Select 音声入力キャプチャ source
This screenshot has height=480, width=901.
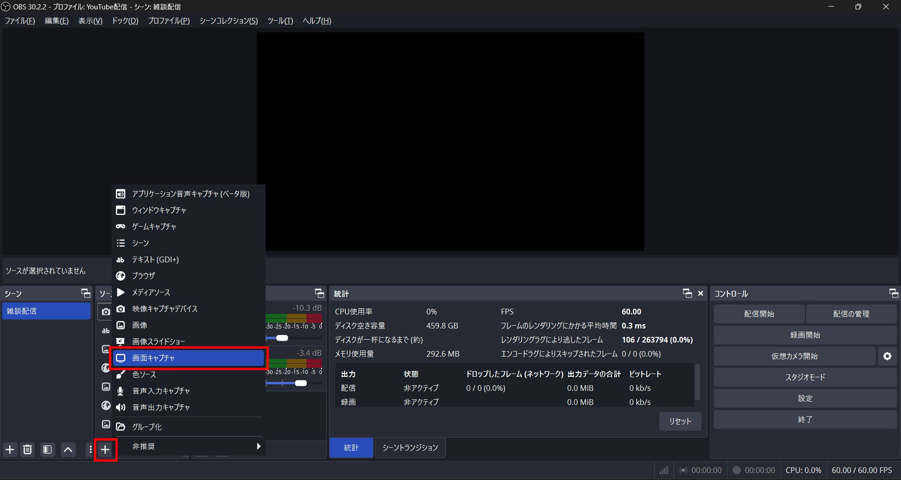[189, 391]
